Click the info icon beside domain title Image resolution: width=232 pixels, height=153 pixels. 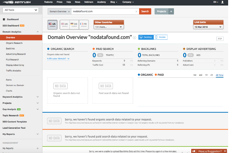coord(134,37)
